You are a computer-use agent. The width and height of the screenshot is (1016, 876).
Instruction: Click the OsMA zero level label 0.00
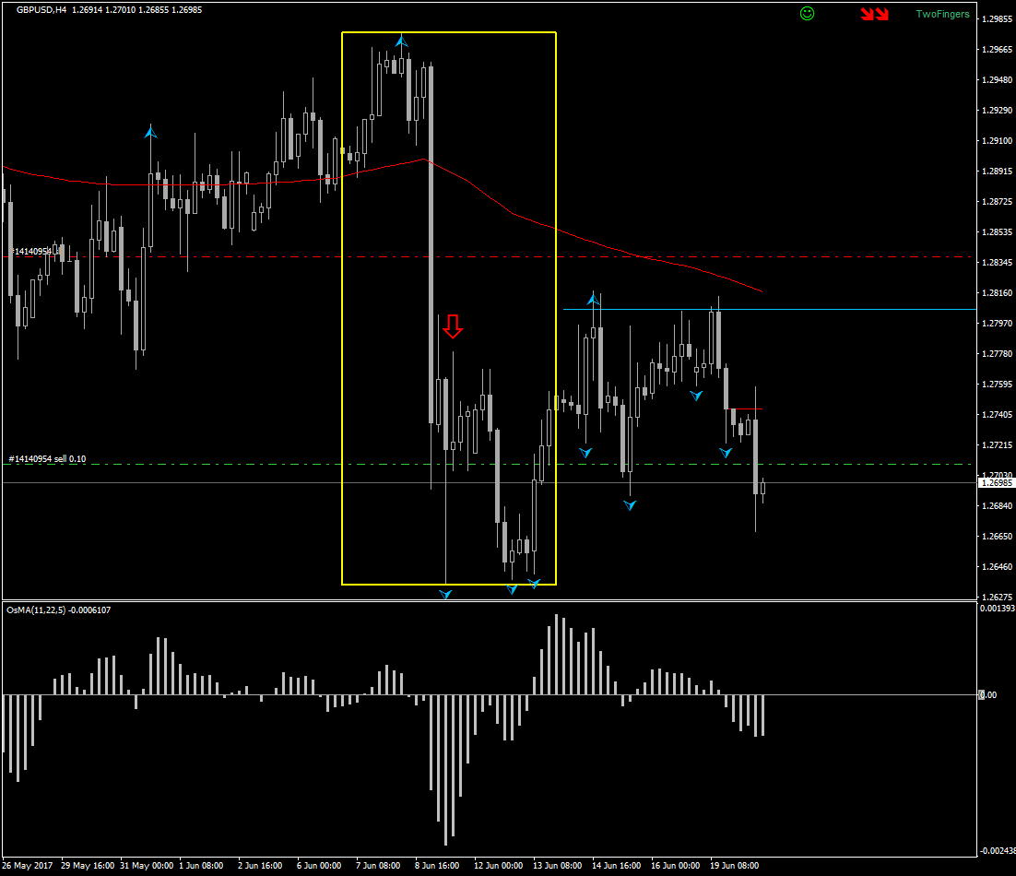(x=988, y=694)
